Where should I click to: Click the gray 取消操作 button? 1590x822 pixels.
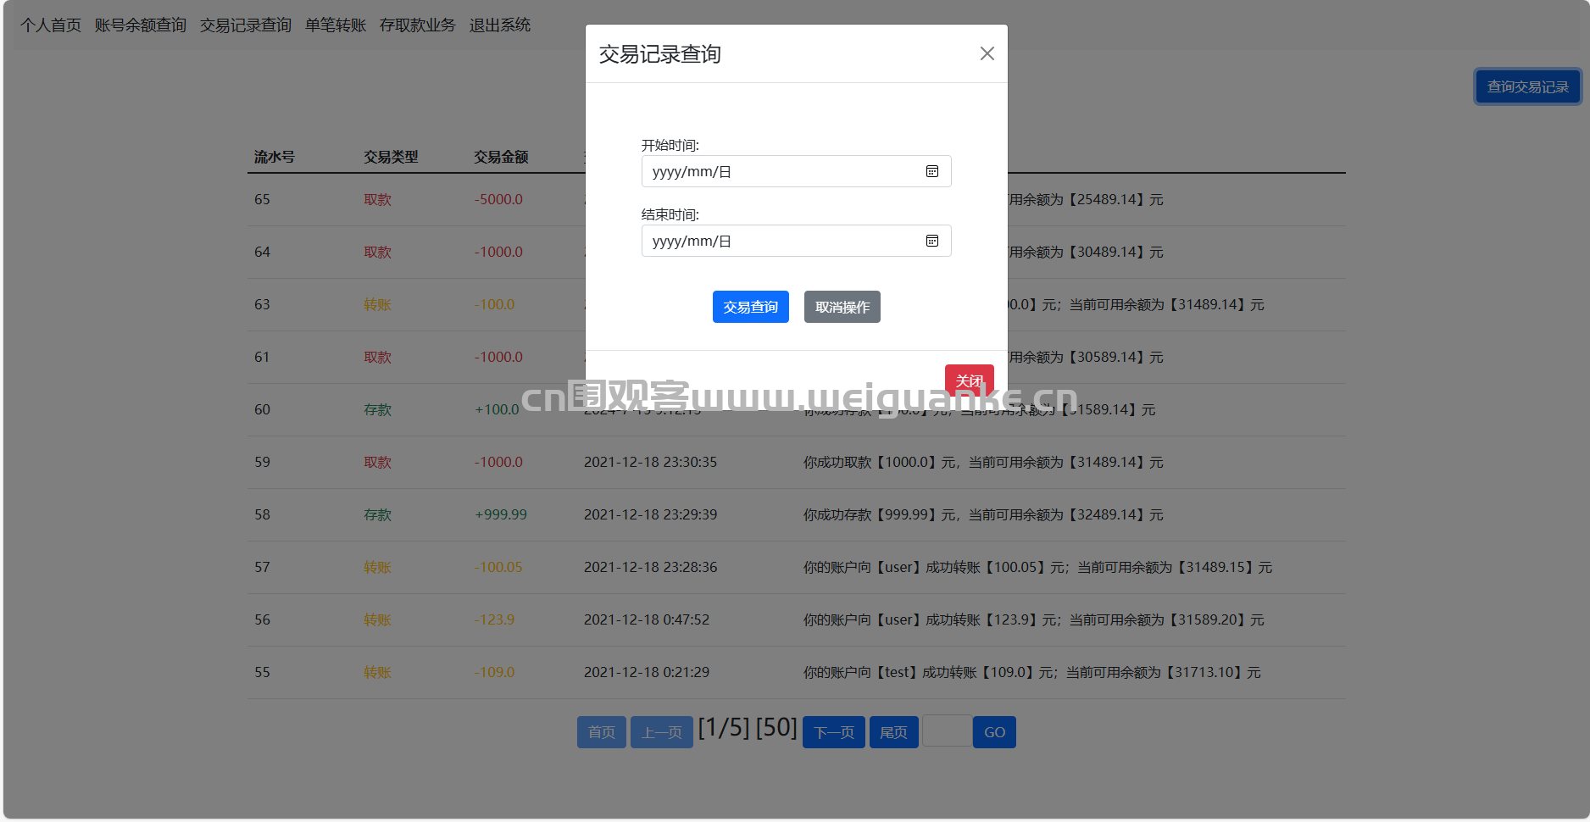pos(842,307)
